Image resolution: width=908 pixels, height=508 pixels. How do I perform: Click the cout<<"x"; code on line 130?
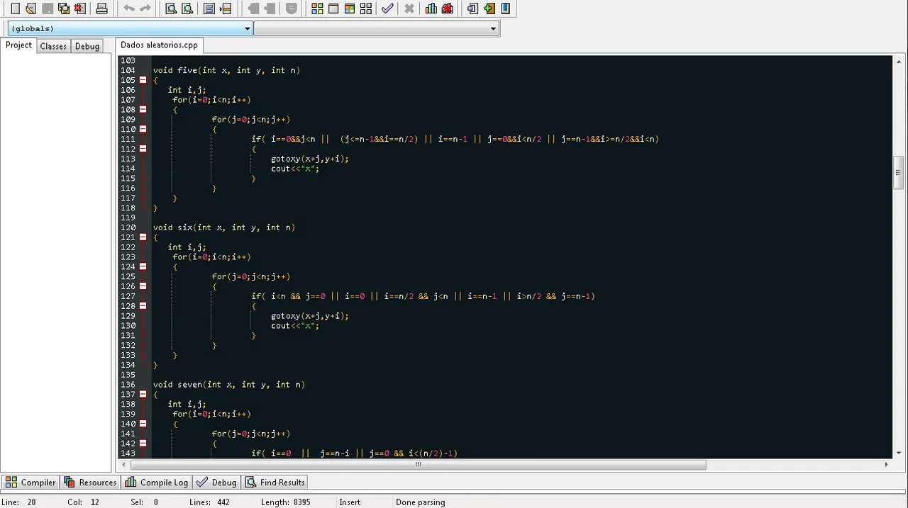[295, 326]
